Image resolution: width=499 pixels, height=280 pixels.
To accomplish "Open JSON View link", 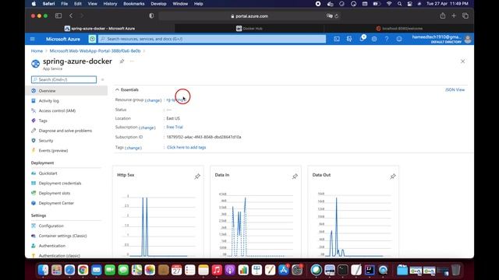I will point(455,90).
